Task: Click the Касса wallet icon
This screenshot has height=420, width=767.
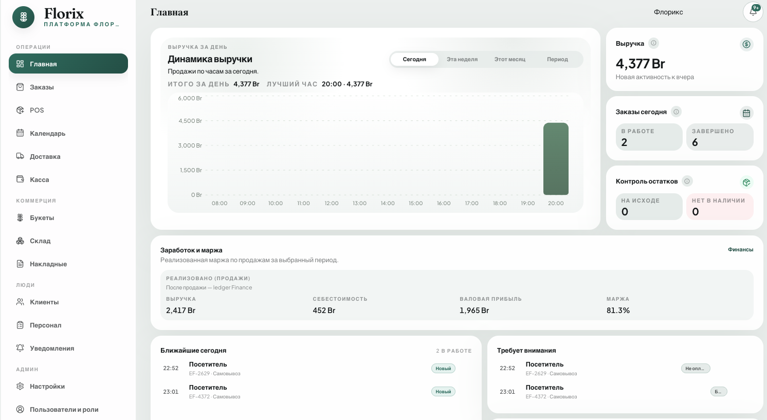Action: 20,179
